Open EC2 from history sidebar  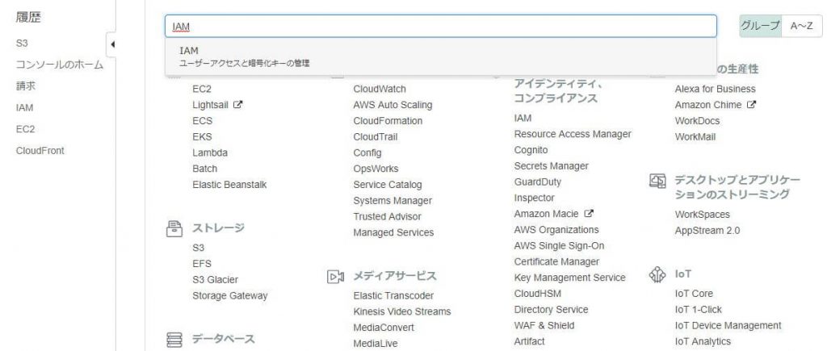[x=25, y=129]
